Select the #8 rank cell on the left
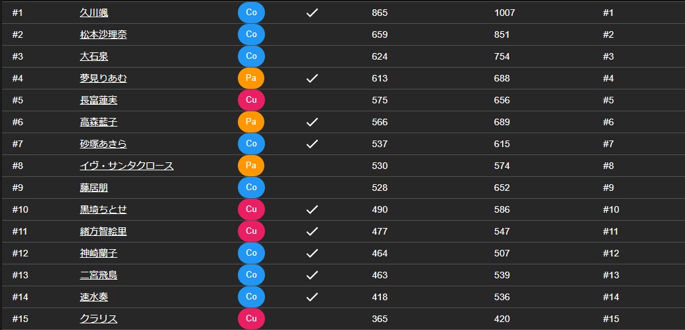 (17, 166)
